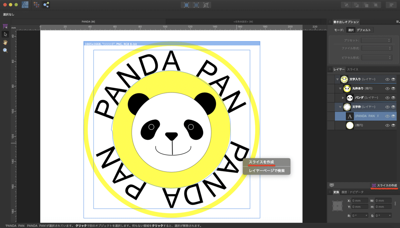Click third snapping icon in top toolbar

[x=206, y=5]
